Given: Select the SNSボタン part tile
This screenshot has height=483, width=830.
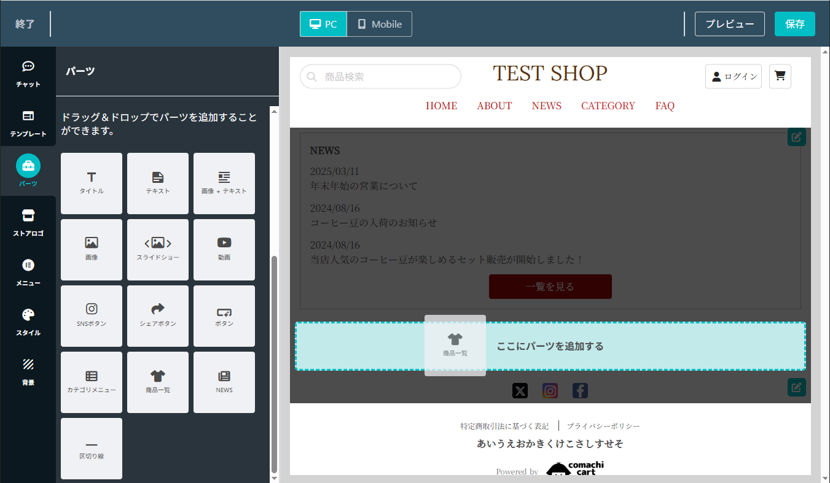Looking at the screenshot, I should pos(92,315).
